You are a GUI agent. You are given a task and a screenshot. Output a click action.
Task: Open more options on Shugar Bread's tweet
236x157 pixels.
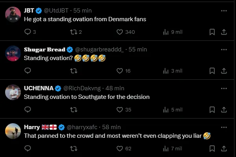click(x=224, y=49)
